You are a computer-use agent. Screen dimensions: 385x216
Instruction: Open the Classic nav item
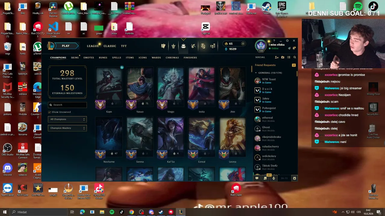pos(110,46)
